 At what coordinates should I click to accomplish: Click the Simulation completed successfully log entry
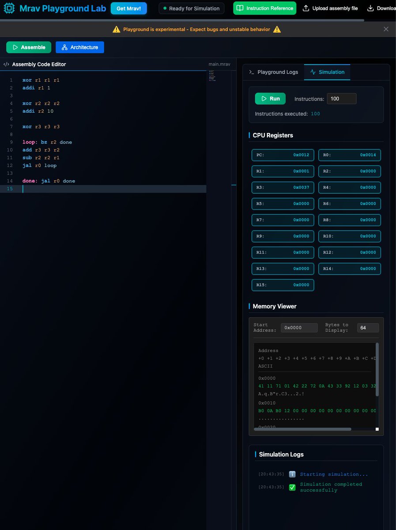click(x=331, y=487)
